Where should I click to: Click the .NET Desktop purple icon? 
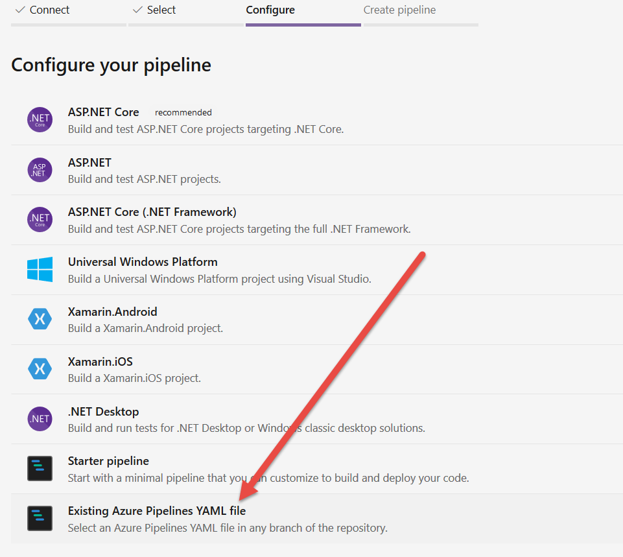click(40, 419)
